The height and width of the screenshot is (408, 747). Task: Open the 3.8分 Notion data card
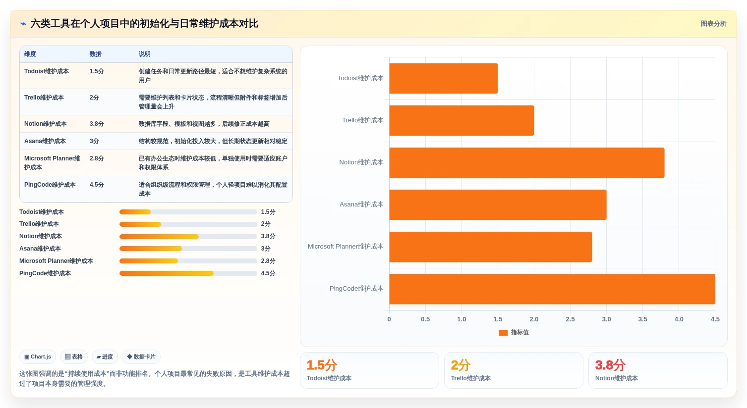[x=658, y=370]
